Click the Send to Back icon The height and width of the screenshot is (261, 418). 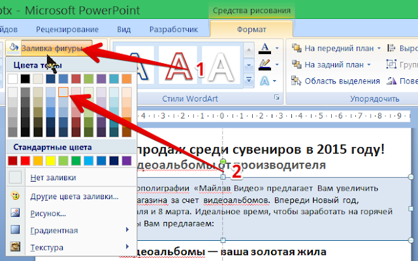pos(297,64)
